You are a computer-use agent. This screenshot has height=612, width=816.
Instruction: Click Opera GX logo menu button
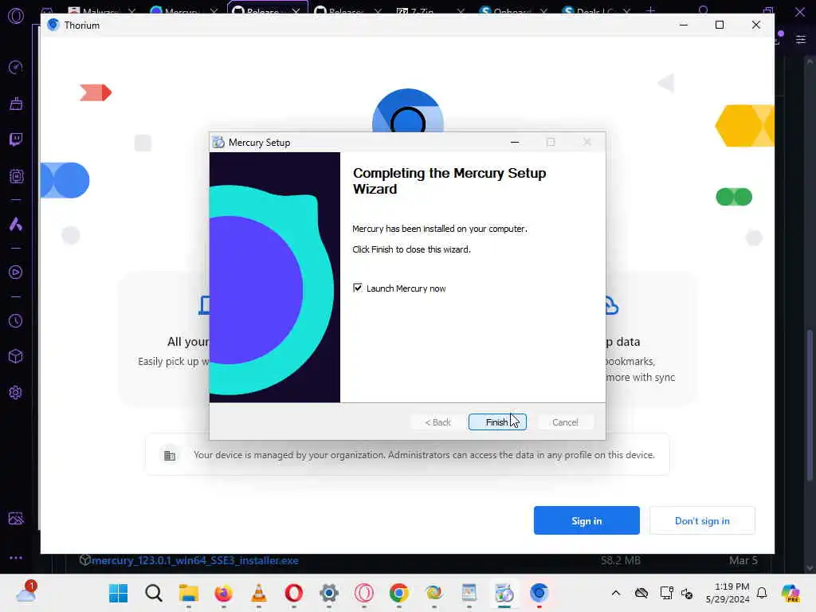coord(16,16)
